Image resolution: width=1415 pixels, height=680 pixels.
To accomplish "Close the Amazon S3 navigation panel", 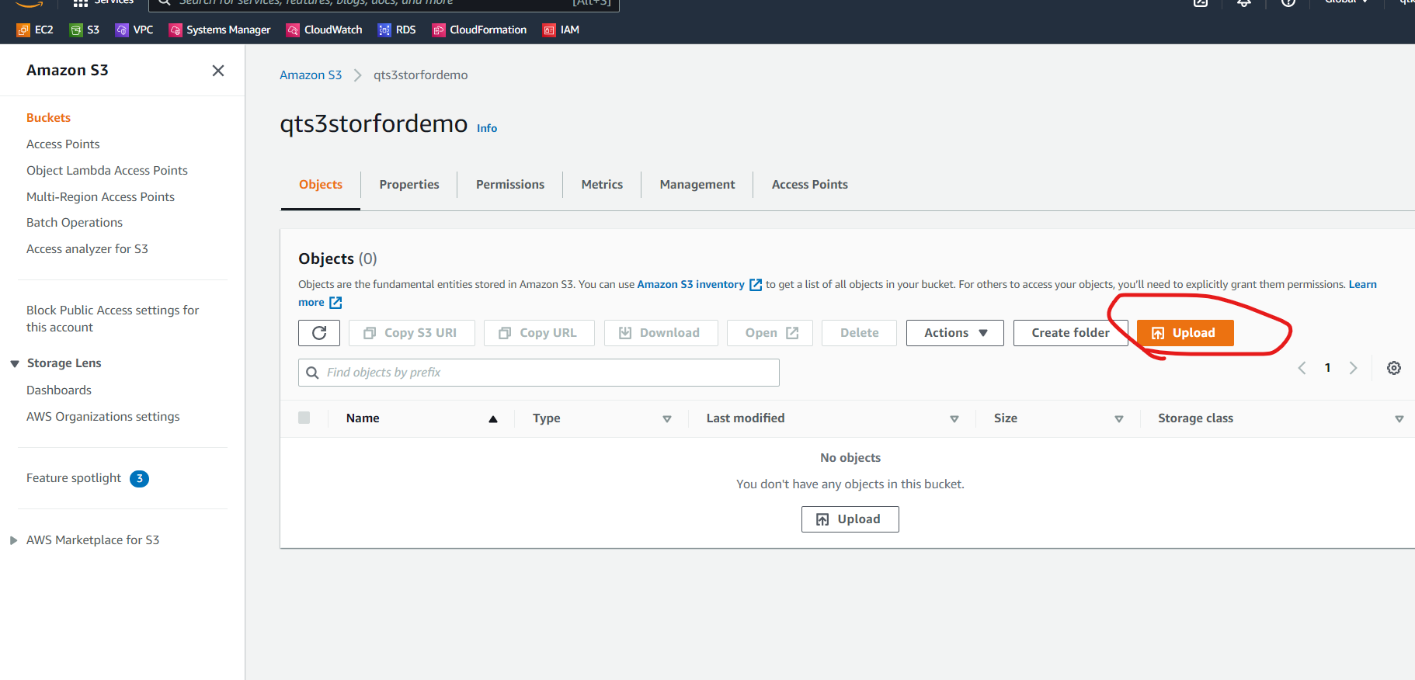I will [x=218, y=71].
